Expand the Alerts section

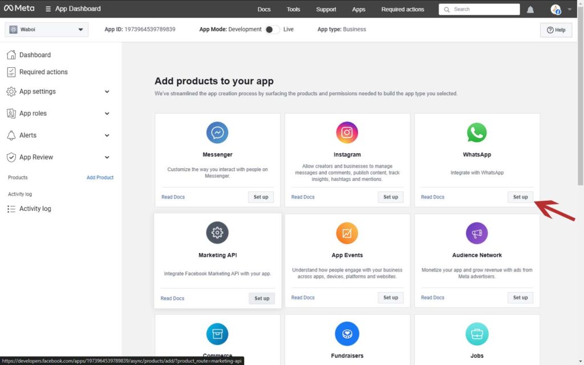click(x=107, y=136)
